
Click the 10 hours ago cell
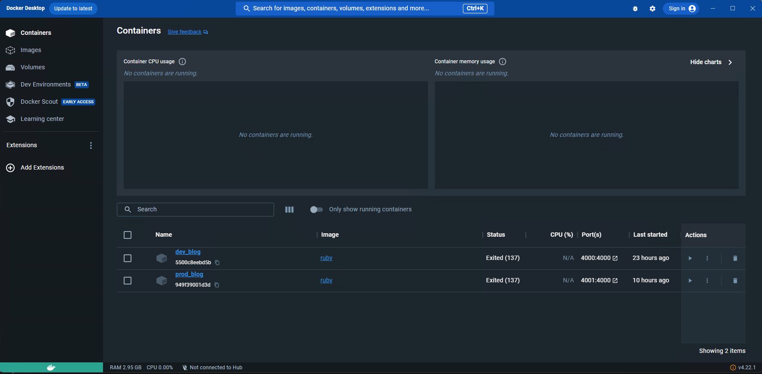(651, 280)
